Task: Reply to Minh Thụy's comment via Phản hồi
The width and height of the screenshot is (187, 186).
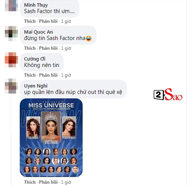Action: (x=48, y=21)
